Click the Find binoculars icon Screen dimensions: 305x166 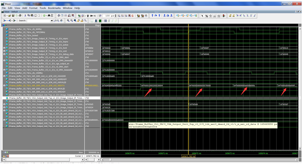coord(49,16)
